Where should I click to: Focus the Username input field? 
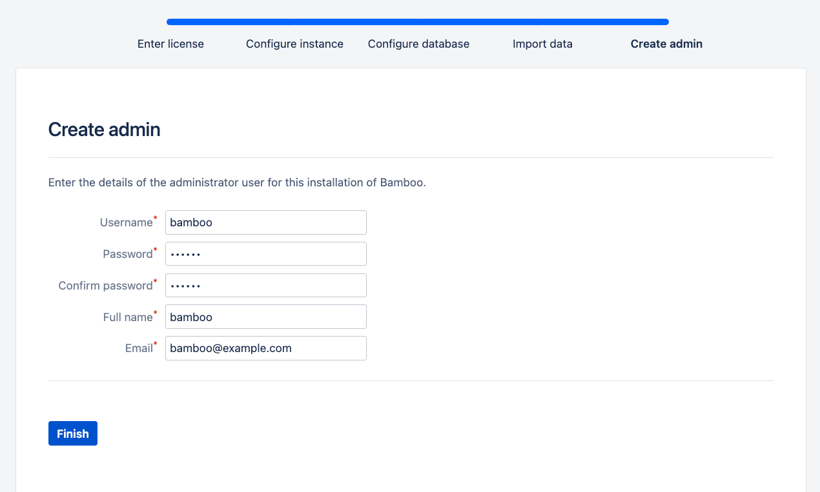coord(266,222)
